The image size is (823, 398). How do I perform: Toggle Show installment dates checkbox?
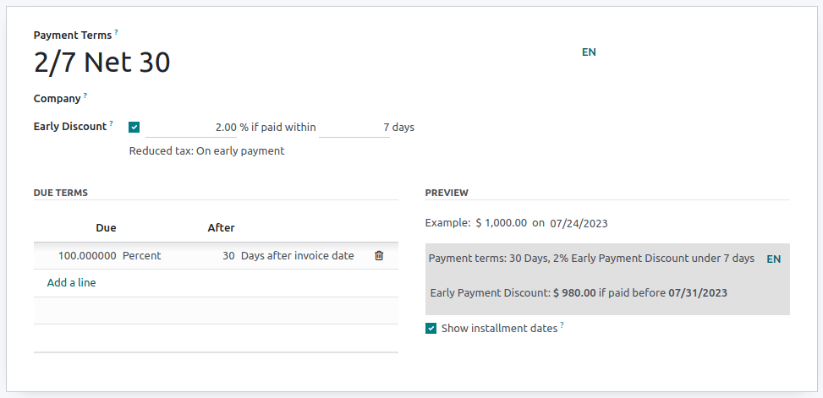431,328
